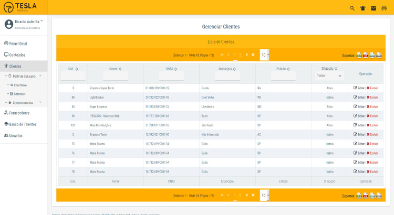Export to XLS below the table
Screen dimensions: 394x215
tap(359, 196)
